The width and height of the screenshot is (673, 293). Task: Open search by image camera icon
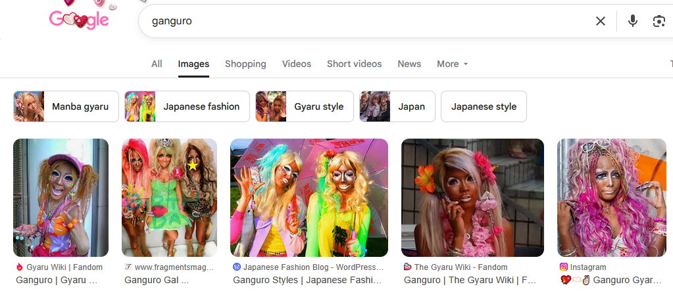pos(659,21)
